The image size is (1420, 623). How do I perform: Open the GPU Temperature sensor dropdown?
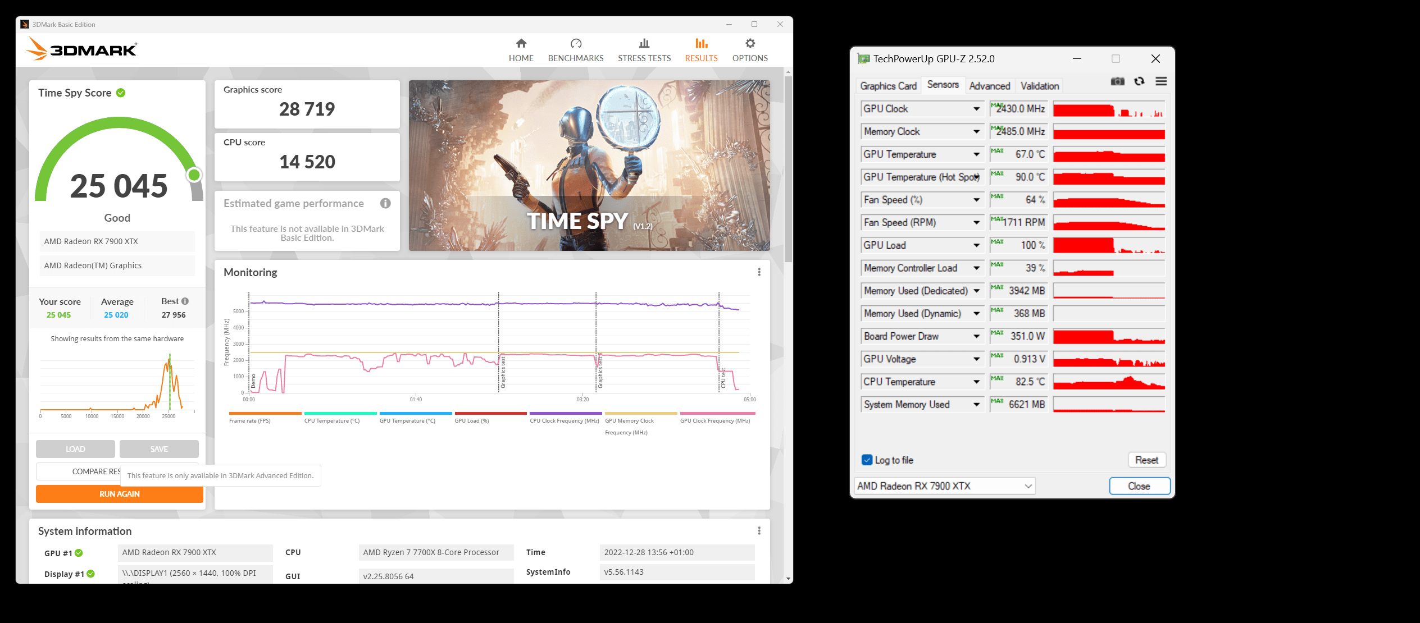tap(977, 154)
